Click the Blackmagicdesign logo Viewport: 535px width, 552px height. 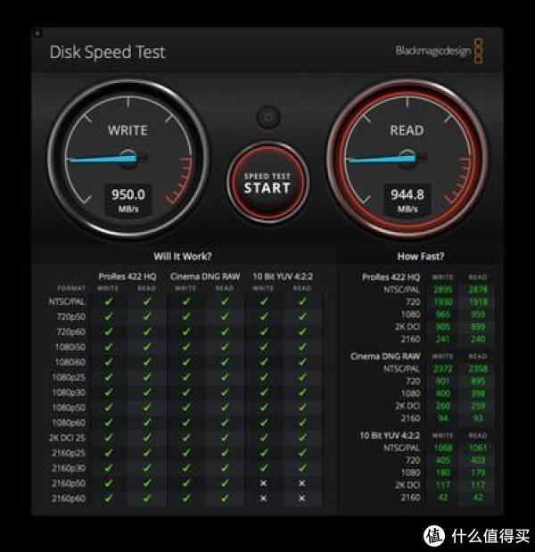(x=440, y=51)
